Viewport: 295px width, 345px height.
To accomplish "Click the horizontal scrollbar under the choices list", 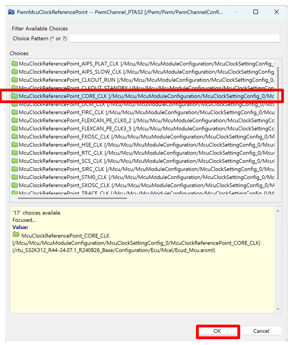I will tap(72, 198).
